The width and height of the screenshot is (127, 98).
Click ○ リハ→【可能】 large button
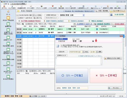point(72,75)
